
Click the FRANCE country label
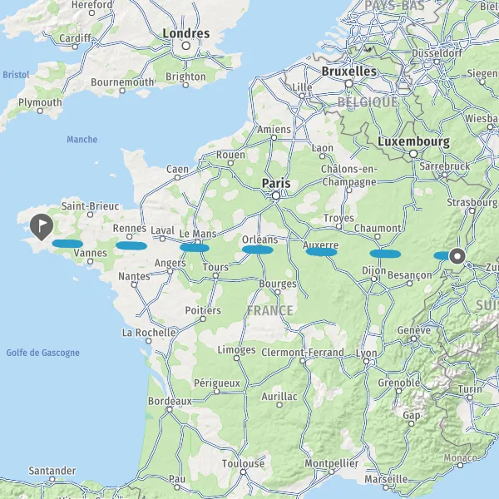tap(269, 310)
